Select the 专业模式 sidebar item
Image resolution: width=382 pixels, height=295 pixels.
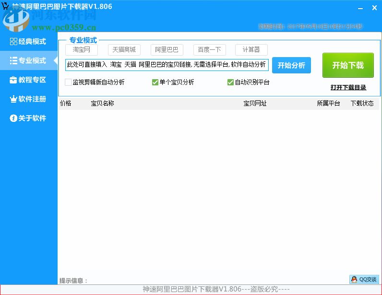pyautogui.click(x=28, y=60)
